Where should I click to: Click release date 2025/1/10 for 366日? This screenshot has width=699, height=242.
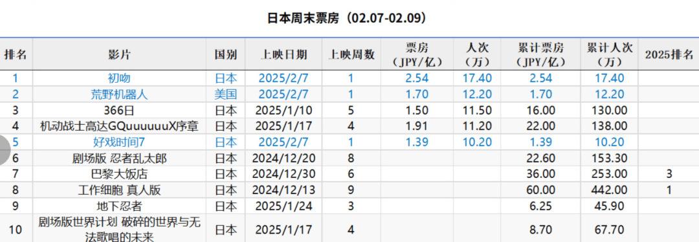click(283, 111)
